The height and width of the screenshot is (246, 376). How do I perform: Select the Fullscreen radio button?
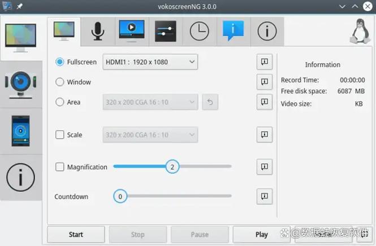pyautogui.click(x=60, y=62)
